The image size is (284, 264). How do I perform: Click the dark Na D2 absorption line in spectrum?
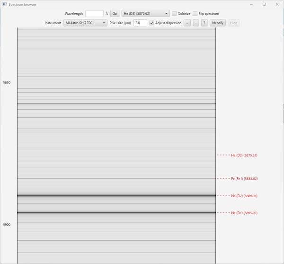click(x=116, y=196)
